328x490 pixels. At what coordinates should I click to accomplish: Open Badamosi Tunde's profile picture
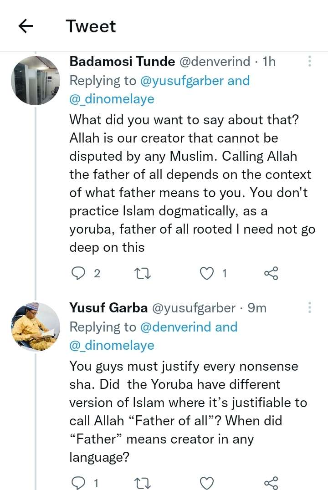pyautogui.click(x=36, y=81)
